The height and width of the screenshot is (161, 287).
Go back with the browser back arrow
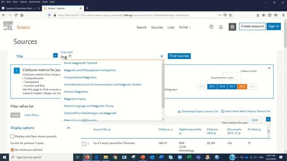click(4, 15)
